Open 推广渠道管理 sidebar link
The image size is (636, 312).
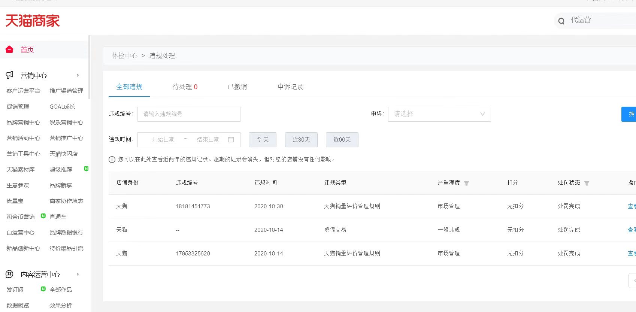point(66,91)
